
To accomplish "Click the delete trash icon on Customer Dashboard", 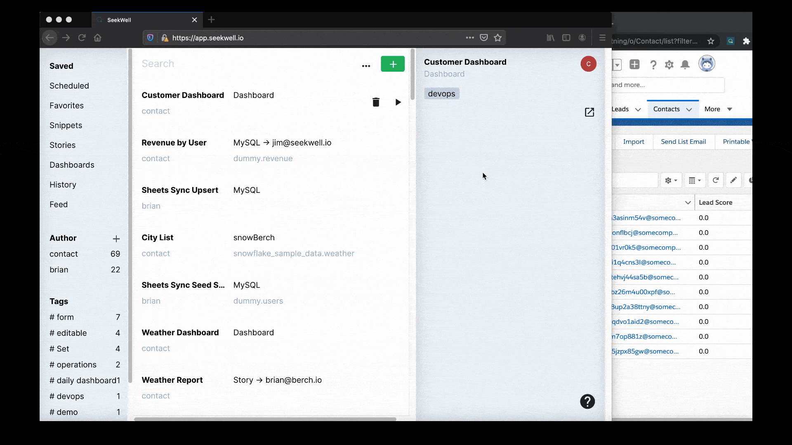I will point(376,102).
